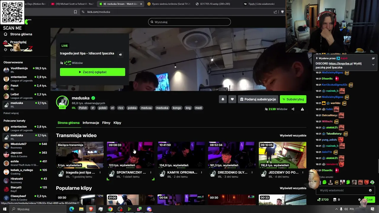Open the 01:00 popular clip thumbnail
The image size is (379, 213).
(x=131, y=200)
